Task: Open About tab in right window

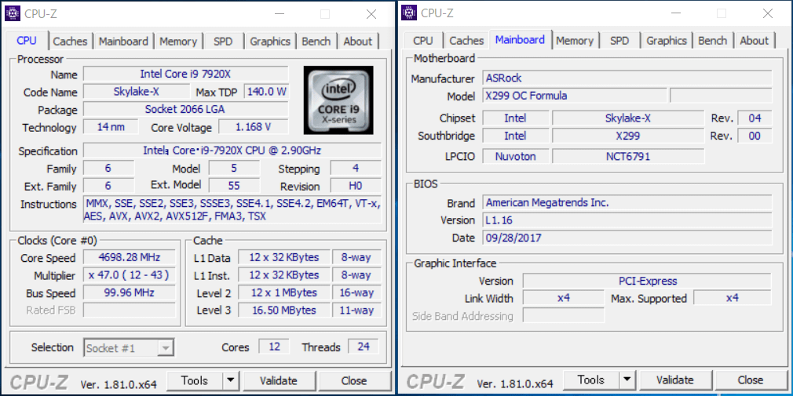Action: pyautogui.click(x=754, y=41)
